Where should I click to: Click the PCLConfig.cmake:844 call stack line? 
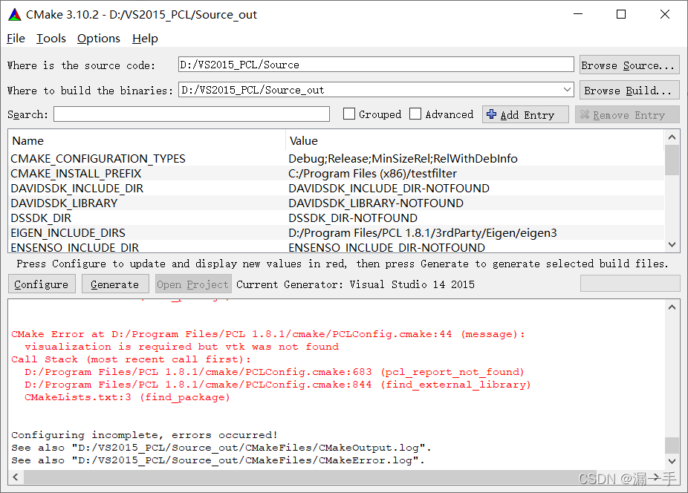tap(278, 384)
